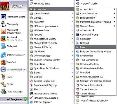This screenshot has height=104, width=117.
Task: Open Microsoft PowerPoint icon
Action: click(3, 32)
